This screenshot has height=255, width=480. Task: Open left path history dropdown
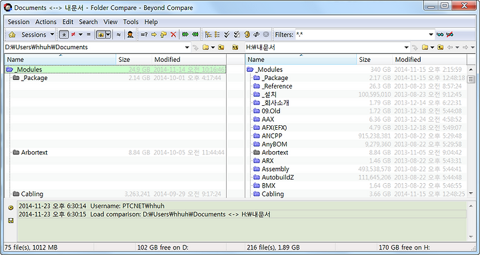[x=187, y=47]
